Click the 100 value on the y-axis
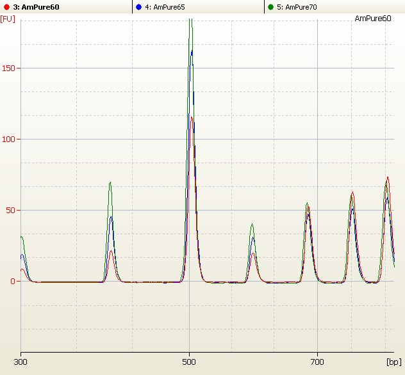 coord(8,140)
